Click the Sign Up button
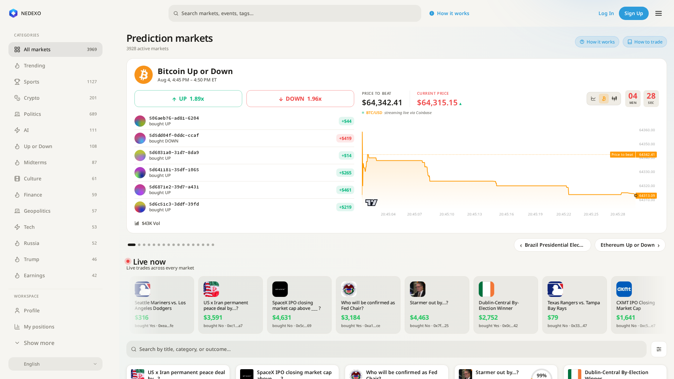Image resolution: width=674 pixels, height=379 pixels. click(634, 13)
